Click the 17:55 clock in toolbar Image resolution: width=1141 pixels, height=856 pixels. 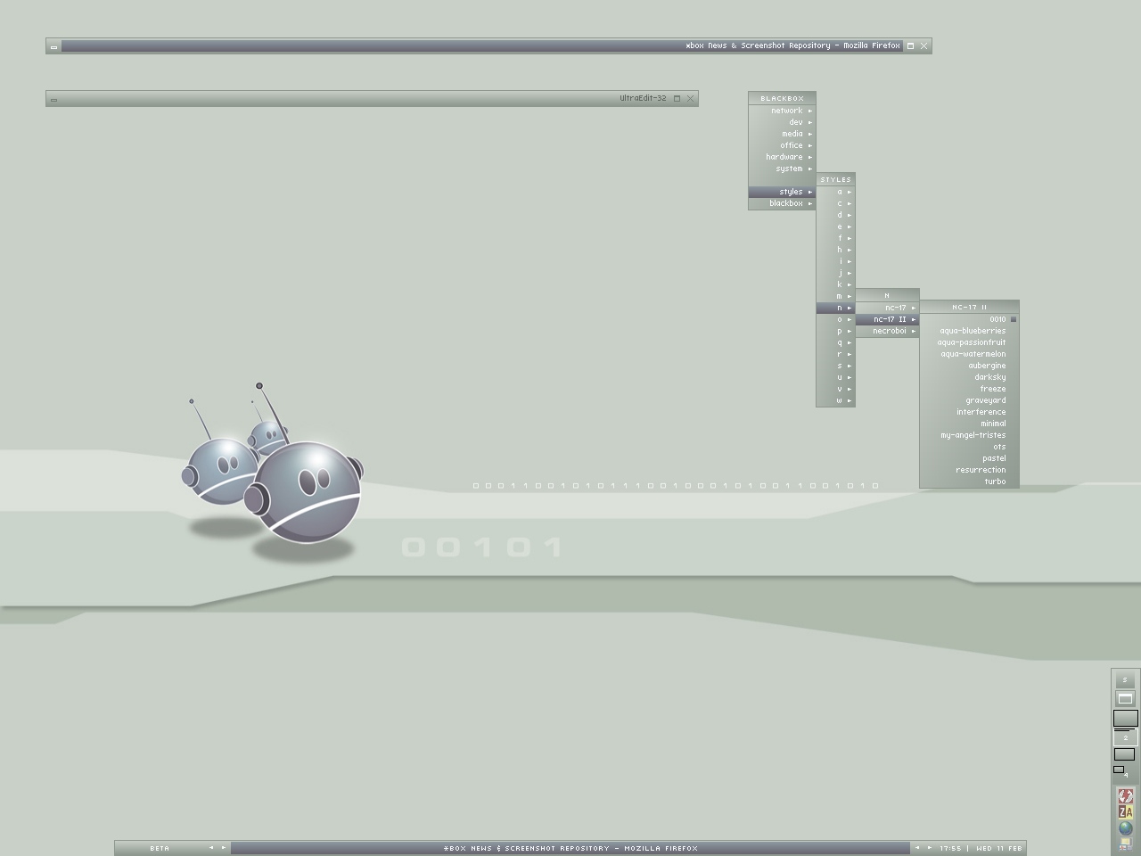pos(950,848)
